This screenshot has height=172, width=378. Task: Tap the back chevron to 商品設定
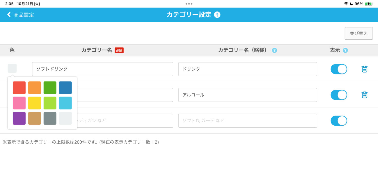9,15
